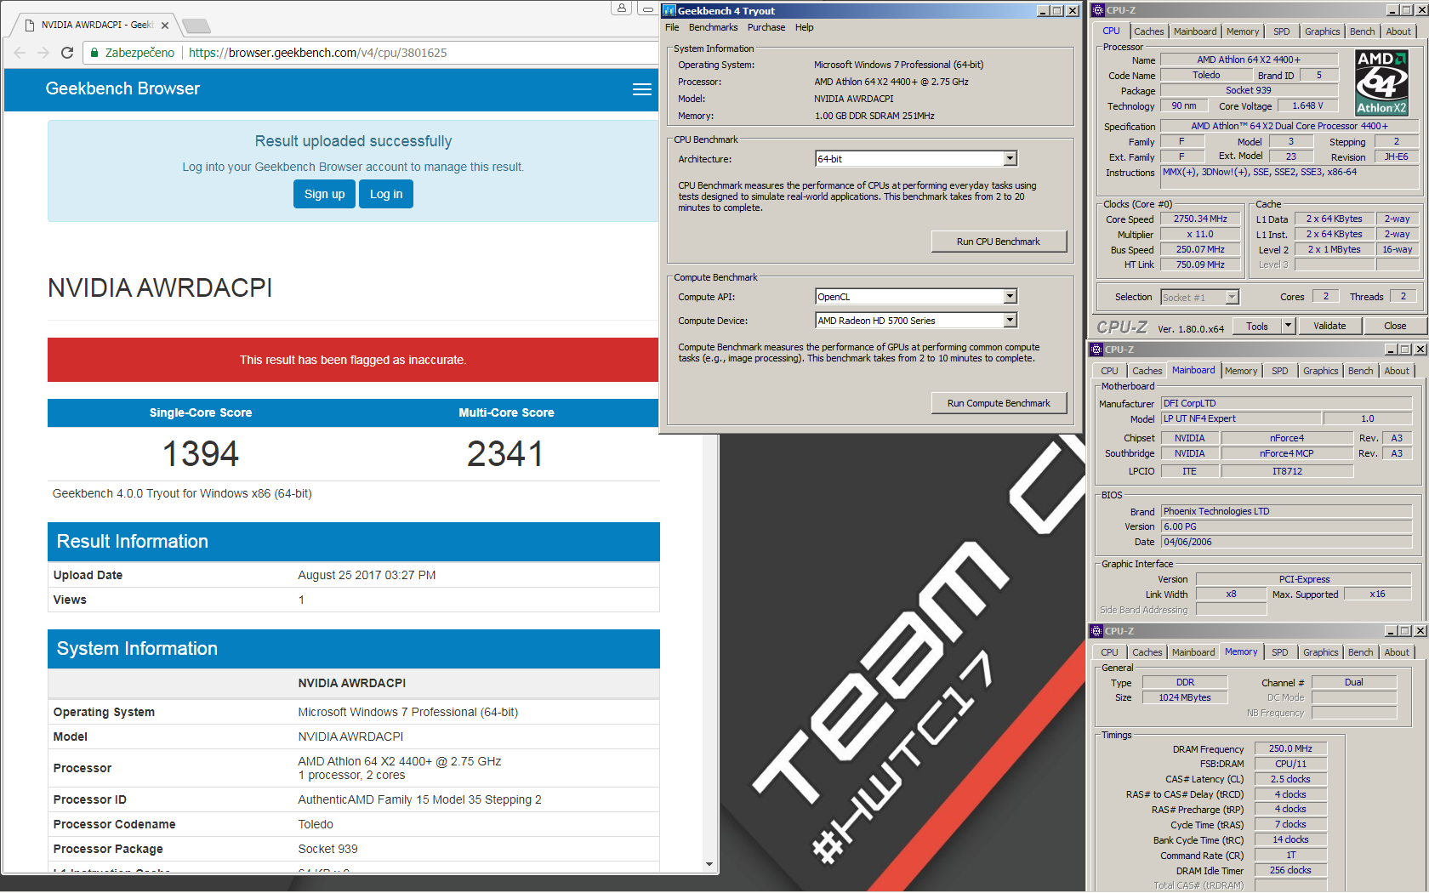
Task: Click the Chrome forward navigation arrow
Action: (x=43, y=53)
